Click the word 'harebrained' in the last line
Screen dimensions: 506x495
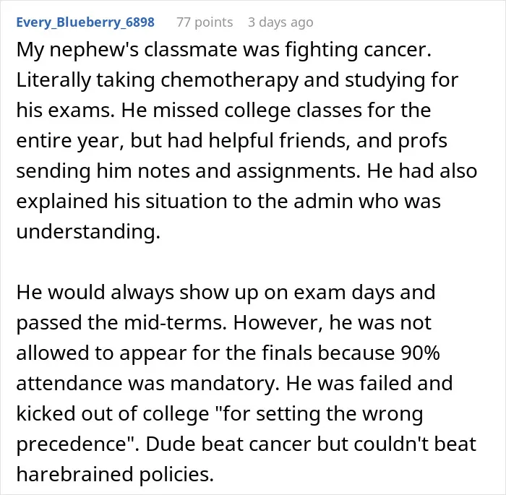click(74, 474)
